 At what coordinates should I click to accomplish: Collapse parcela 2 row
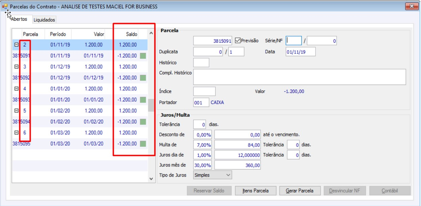[x=17, y=45]
